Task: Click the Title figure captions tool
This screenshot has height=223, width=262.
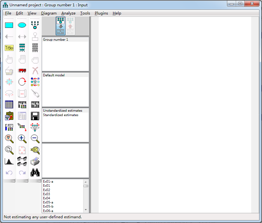Action: 9,48
